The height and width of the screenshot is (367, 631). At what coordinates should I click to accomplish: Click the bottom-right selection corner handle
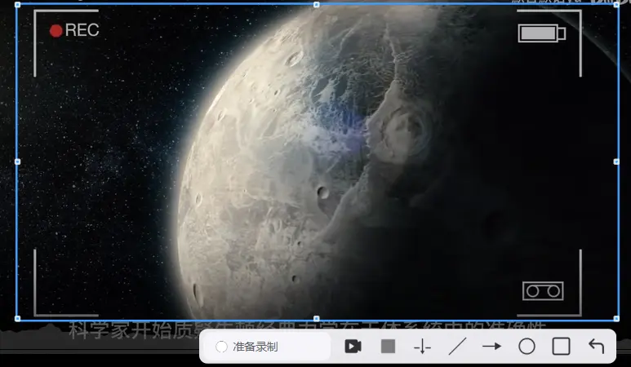point(616,318)
